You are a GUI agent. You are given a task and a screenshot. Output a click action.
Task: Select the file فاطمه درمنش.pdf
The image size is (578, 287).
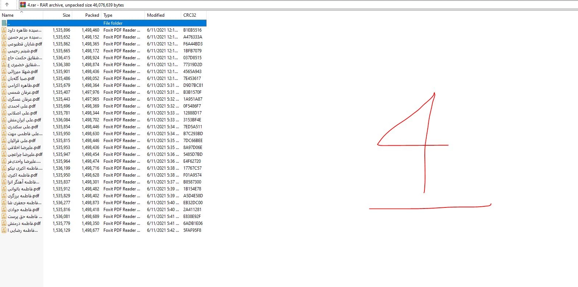coord(24,223)
